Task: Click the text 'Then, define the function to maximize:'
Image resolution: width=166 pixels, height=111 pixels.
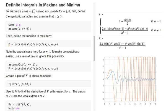Action: tap(29, 36)
